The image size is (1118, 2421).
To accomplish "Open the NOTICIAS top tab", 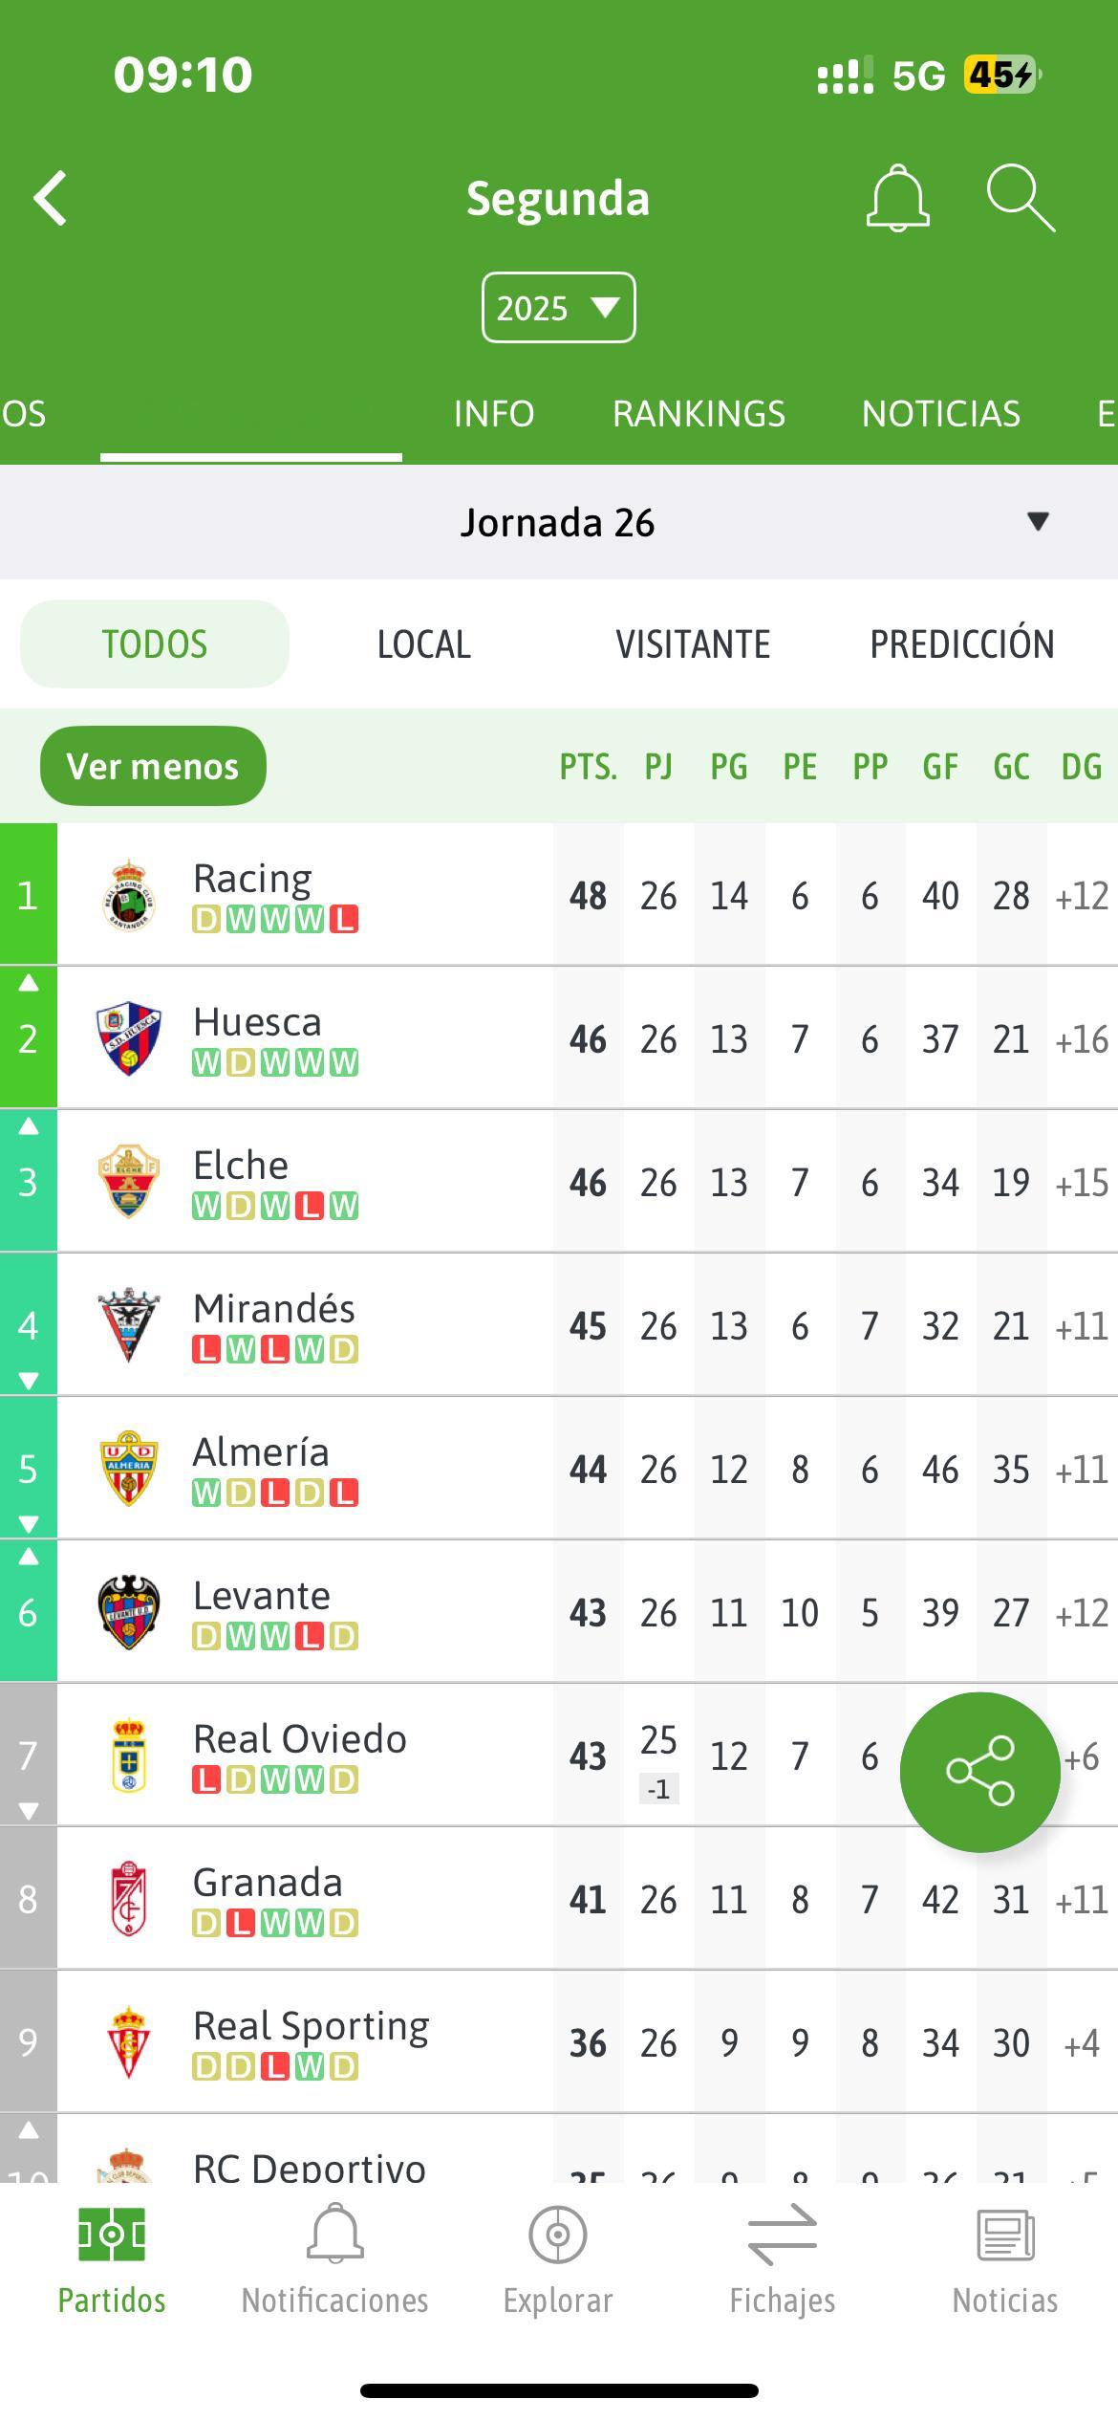I will tap(941, 414).
